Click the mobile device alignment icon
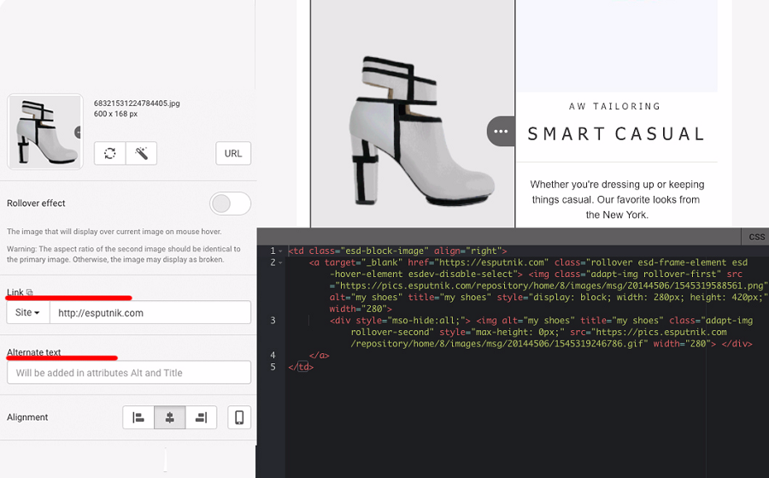The width and height of the screenshot is (769, 478). (239, 417)
